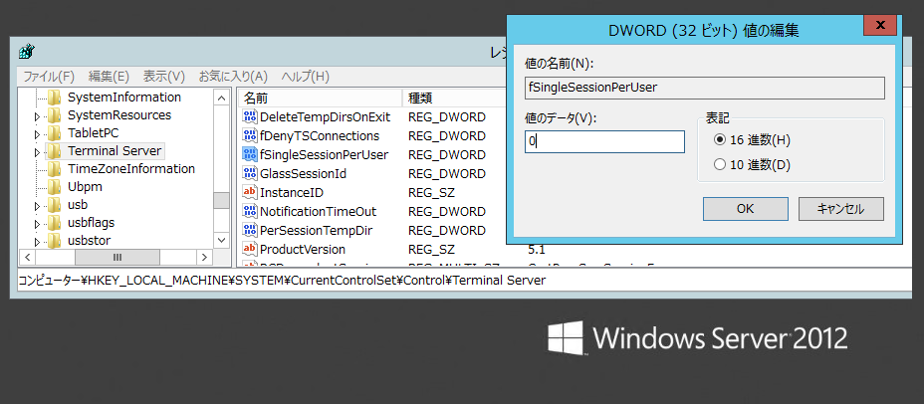
Task: Open the 表示(V) menu
Action: [x=164, y=77]
